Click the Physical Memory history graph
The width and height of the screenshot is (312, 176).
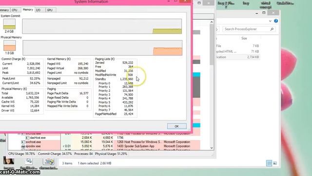pyautogui.click(x=102, y=48)
